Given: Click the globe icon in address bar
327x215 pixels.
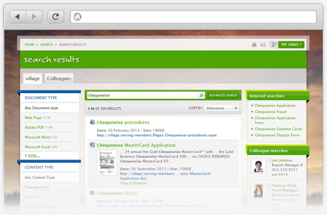Looking at the screenshot, I should (x=77, y=17).
